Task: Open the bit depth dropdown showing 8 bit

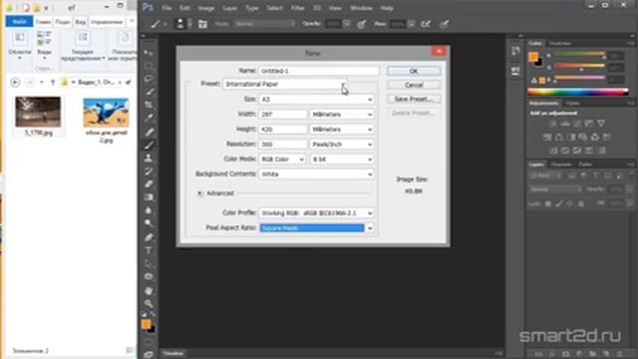Action: click(x=342, y=160)
